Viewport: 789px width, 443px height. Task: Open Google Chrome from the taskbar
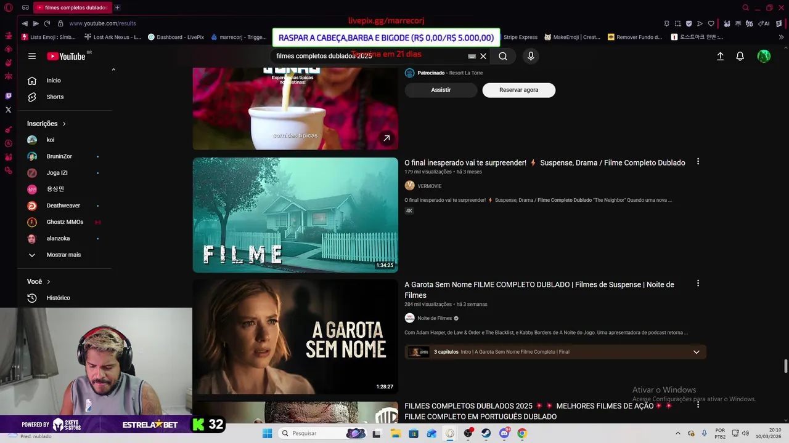point(522,433)
